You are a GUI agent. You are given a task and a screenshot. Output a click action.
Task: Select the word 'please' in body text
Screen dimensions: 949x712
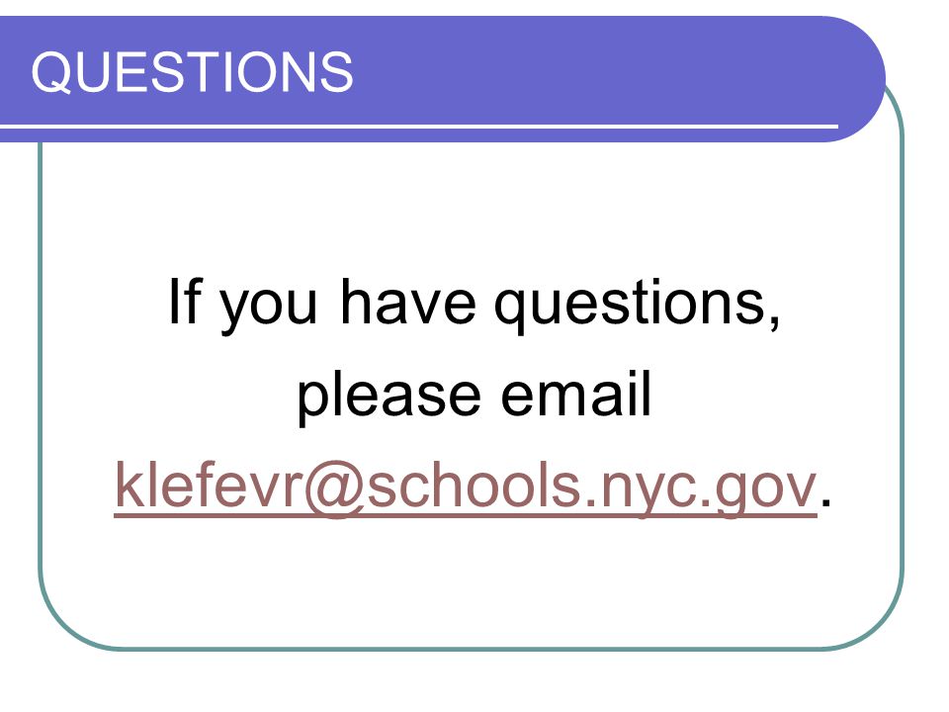tap(388, 398)
